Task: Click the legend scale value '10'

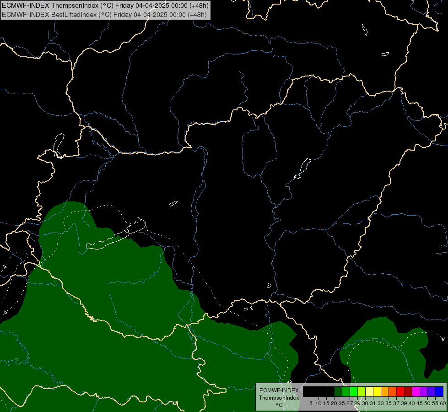Action: 318,403
